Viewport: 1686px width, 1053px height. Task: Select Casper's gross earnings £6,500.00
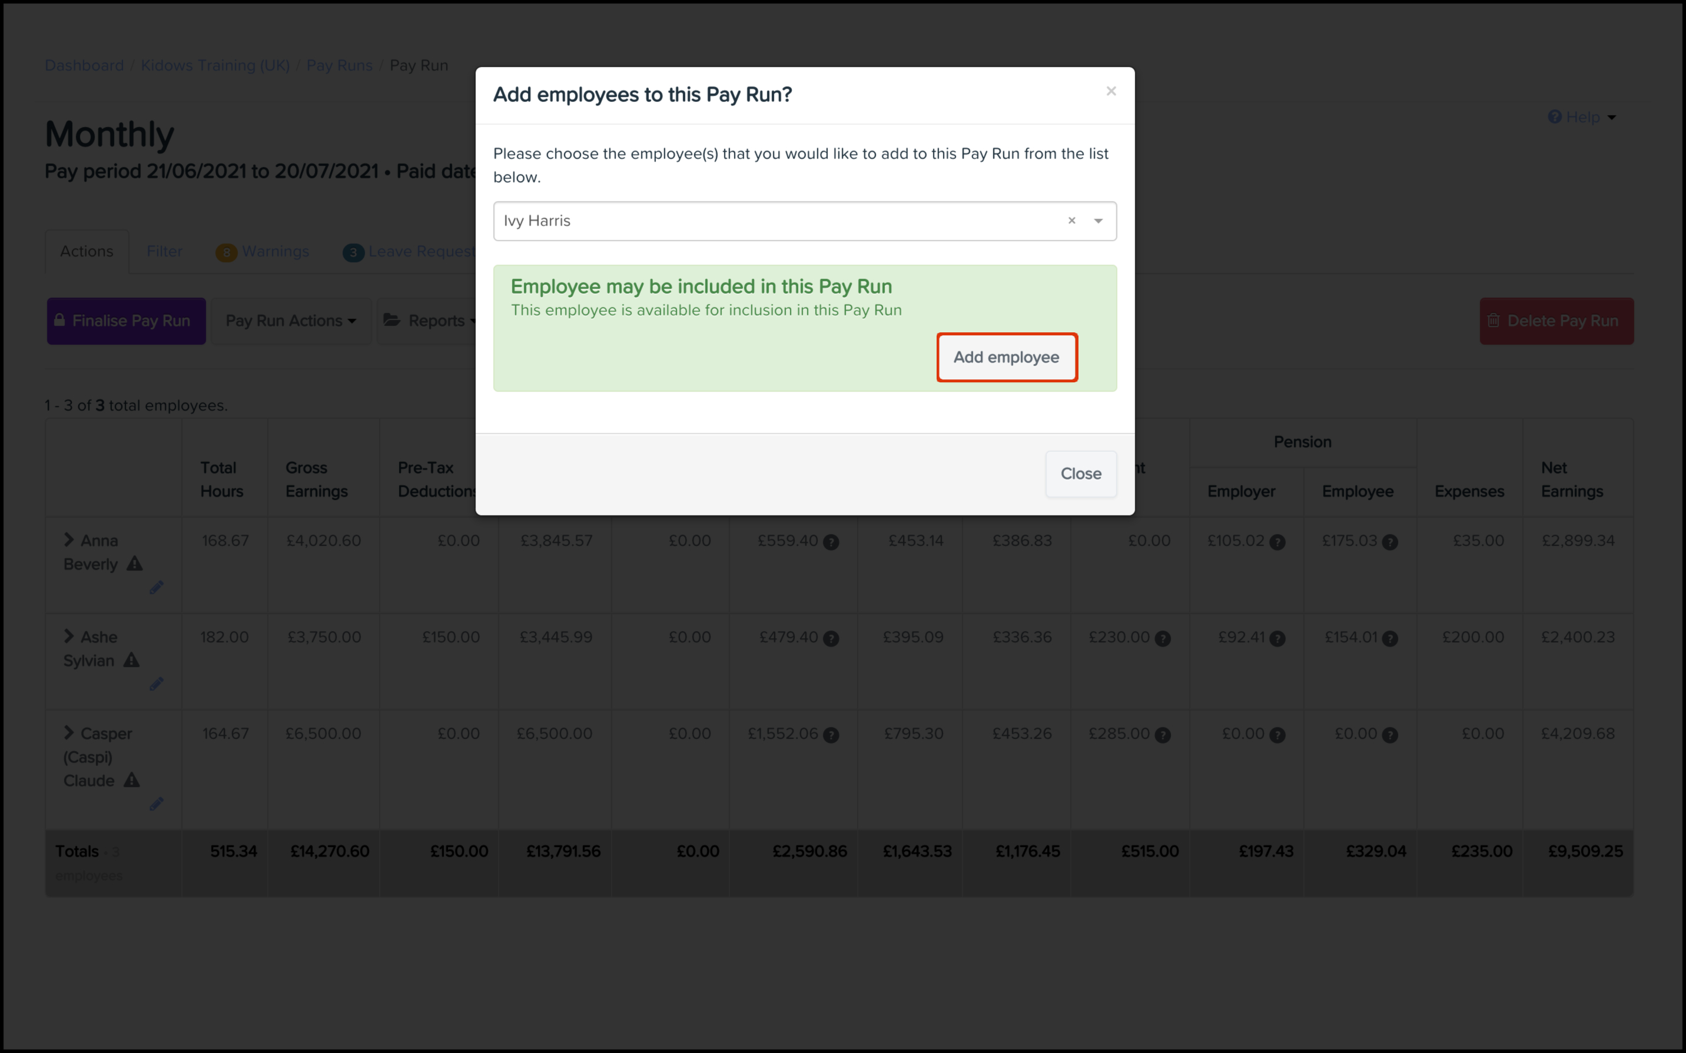[323, 734]
